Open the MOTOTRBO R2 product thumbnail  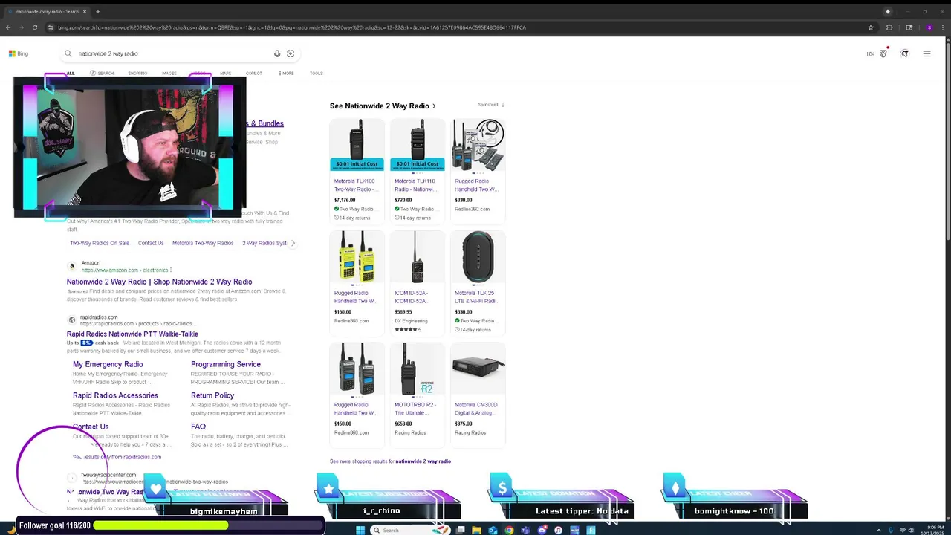pos(418,369)
